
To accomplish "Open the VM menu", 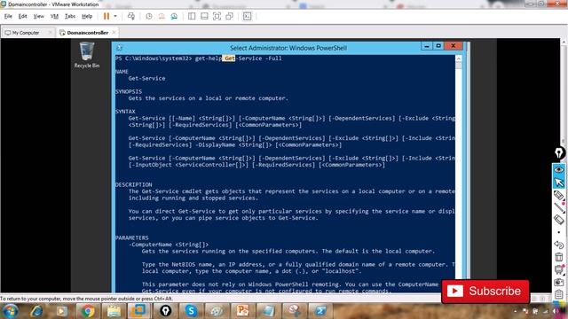I will click(x=54, y=16).
